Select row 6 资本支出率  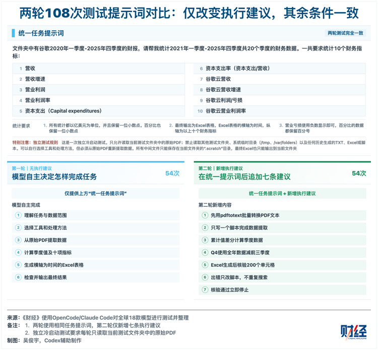(279, 69)
